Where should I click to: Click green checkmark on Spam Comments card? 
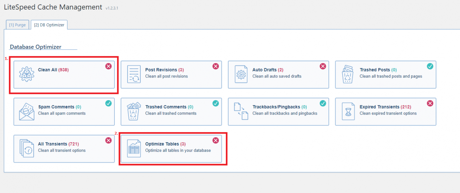coord(108,104)
